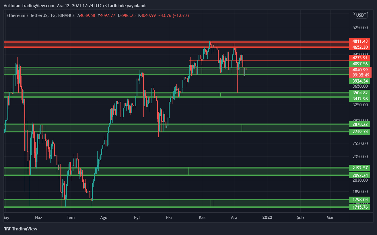The image size is (377, 235).
Task: Click the 3504.82 green price label
Action: point(359,93)
